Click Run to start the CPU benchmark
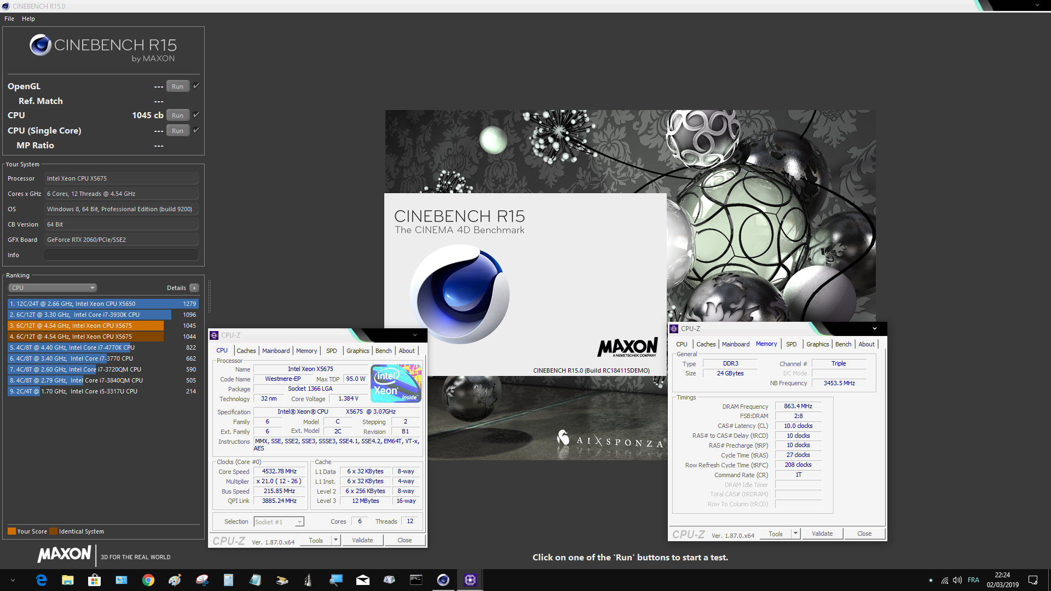 click(177, 115)
